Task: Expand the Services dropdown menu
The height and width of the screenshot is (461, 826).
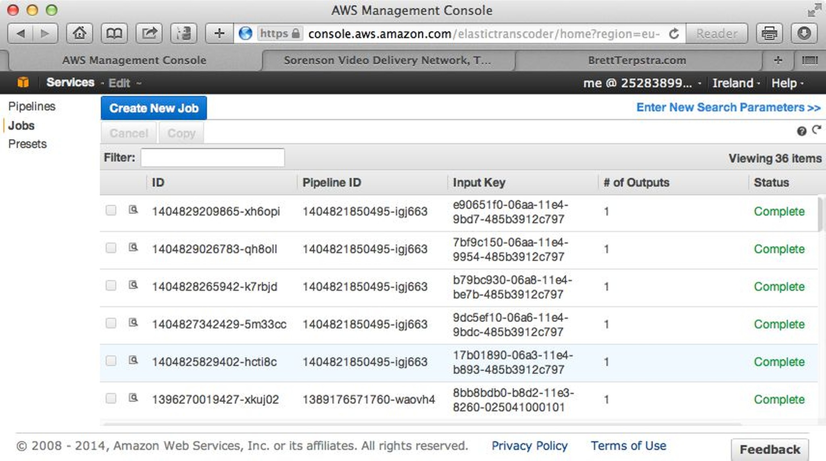Action: click(70, 83)
